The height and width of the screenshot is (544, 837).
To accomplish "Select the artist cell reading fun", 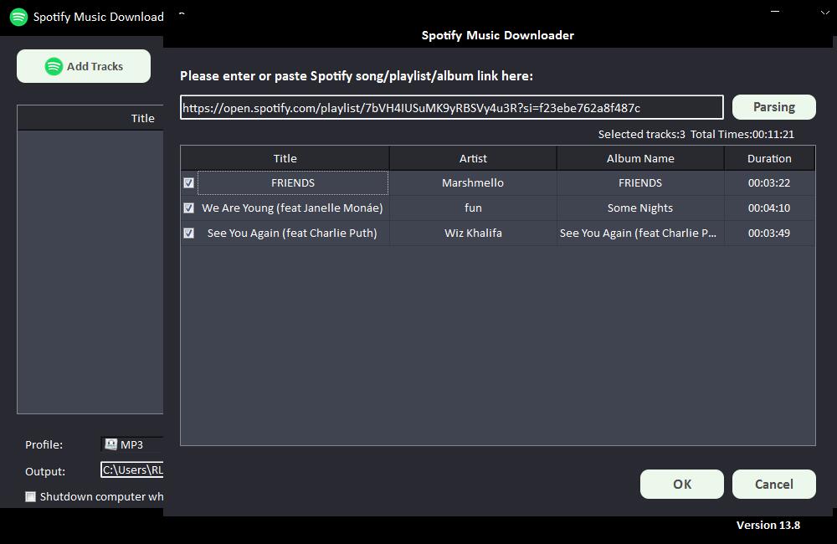I will (473, 208).
